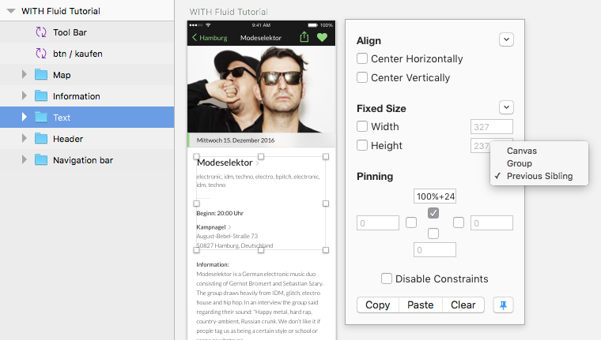601x340 pixels.
Task: Check the left pinning checkbox
Action: click(x=411, y=222)
